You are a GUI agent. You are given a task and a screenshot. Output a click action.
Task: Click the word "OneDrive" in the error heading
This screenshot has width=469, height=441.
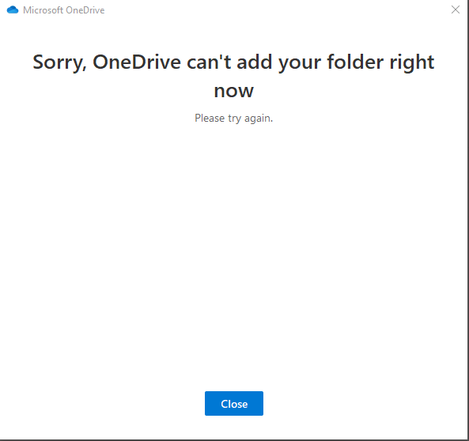[137, 62]
